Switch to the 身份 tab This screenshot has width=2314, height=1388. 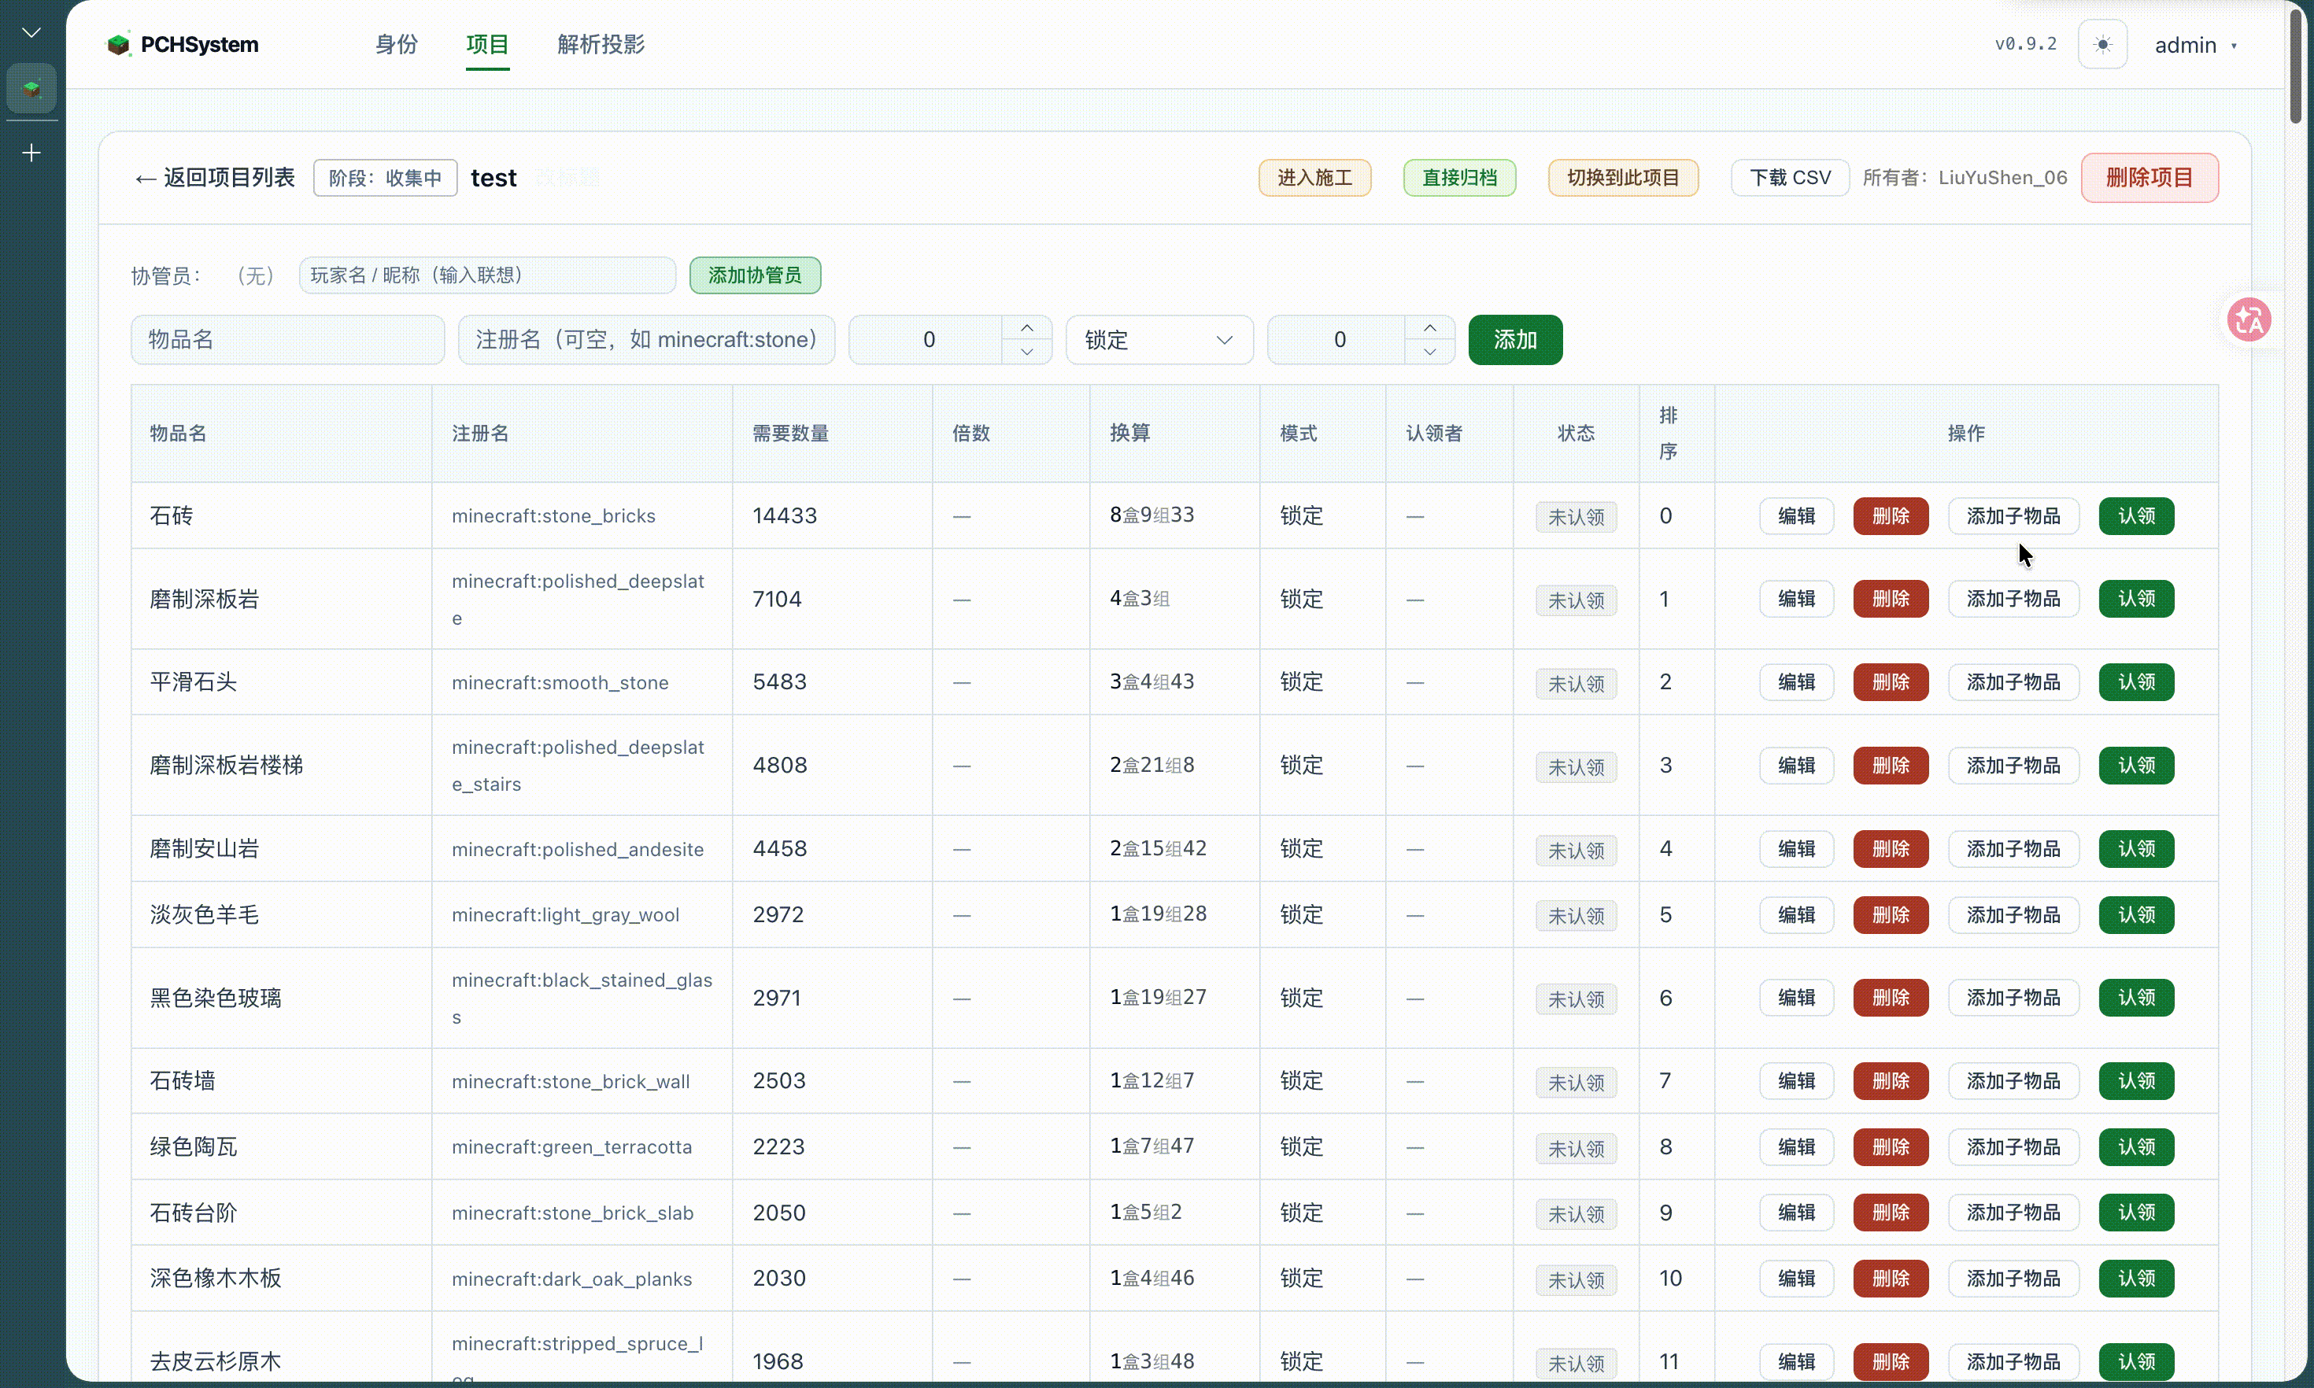[396, 44]
